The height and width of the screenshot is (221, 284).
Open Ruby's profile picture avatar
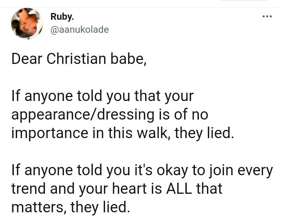coord(27,24)
